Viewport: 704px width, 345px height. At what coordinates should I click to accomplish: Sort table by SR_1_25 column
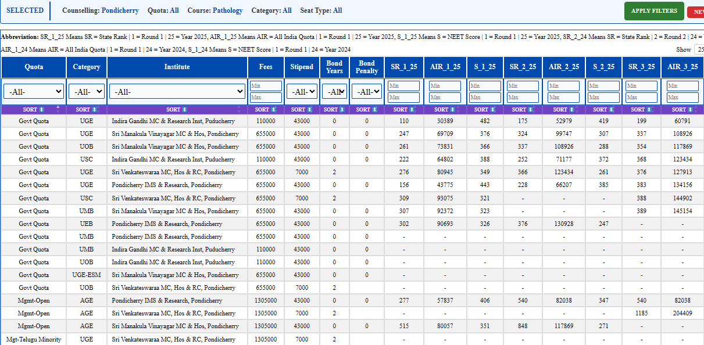point(404,109)
